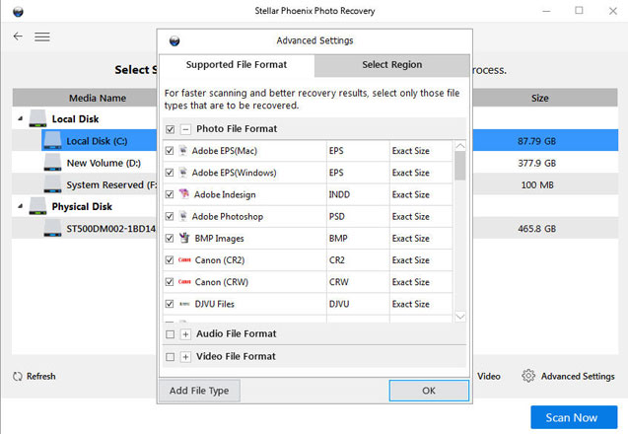Image resolution: width=628 pixels, height=434 pixels.
Task: Close the Stellar Phoenix window
Action: [613, 11]
